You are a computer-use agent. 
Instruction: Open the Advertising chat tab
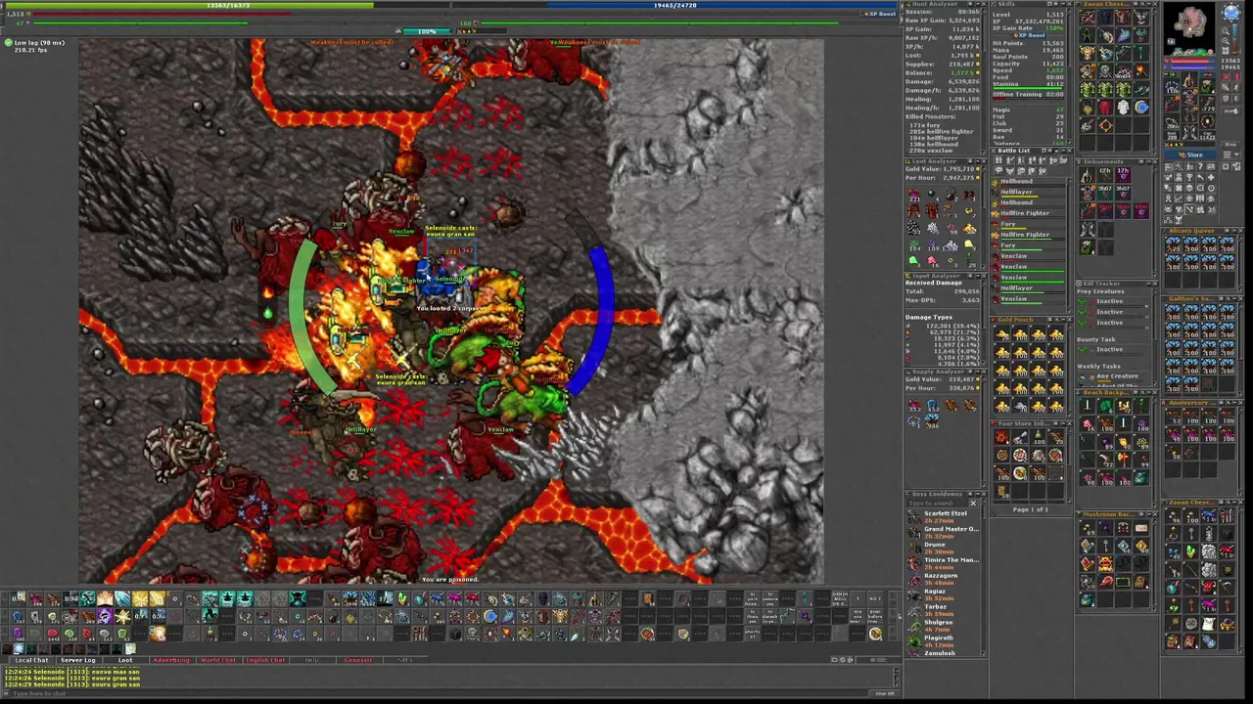click(x=170, y=660)
